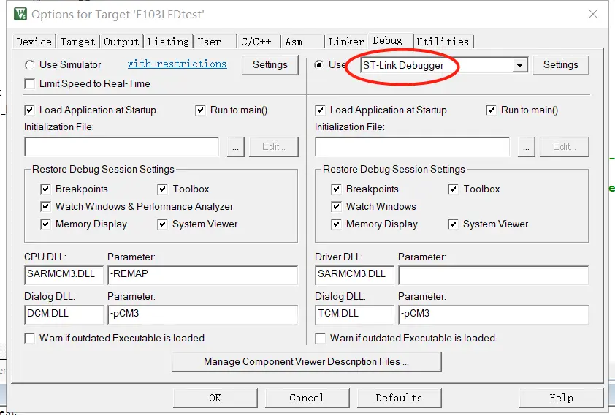Screen dimensions: 615x419
Task: Click the -REMAP parameter field
Action: 203,275
